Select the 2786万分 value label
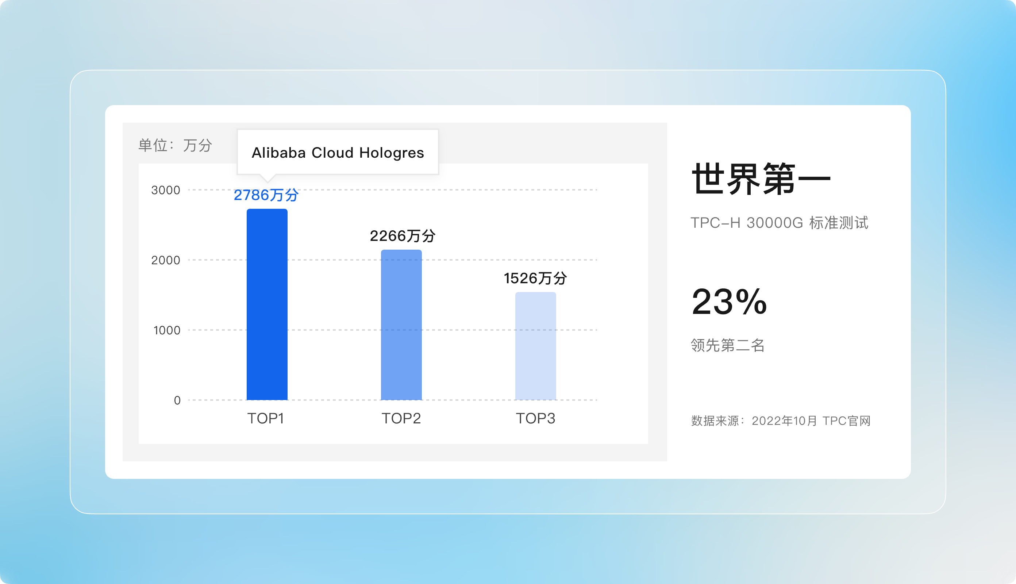The image size is (1016, 584). pyautogui.click(x=266, y=195)
